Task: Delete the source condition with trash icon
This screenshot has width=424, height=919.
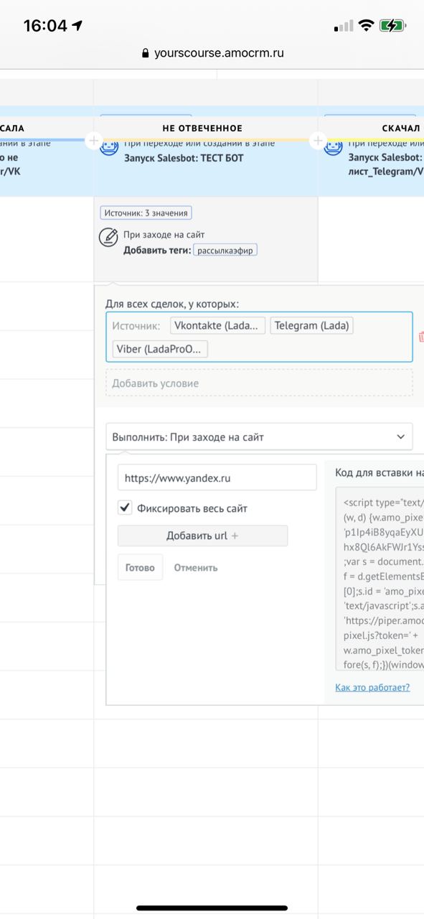Action: click(421, 337)
